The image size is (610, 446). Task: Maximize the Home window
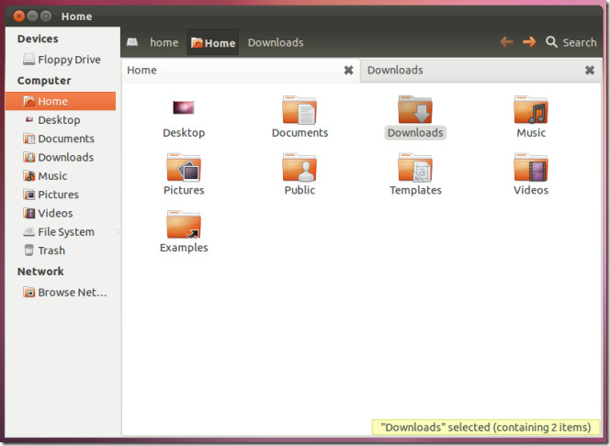click(46, 16)
